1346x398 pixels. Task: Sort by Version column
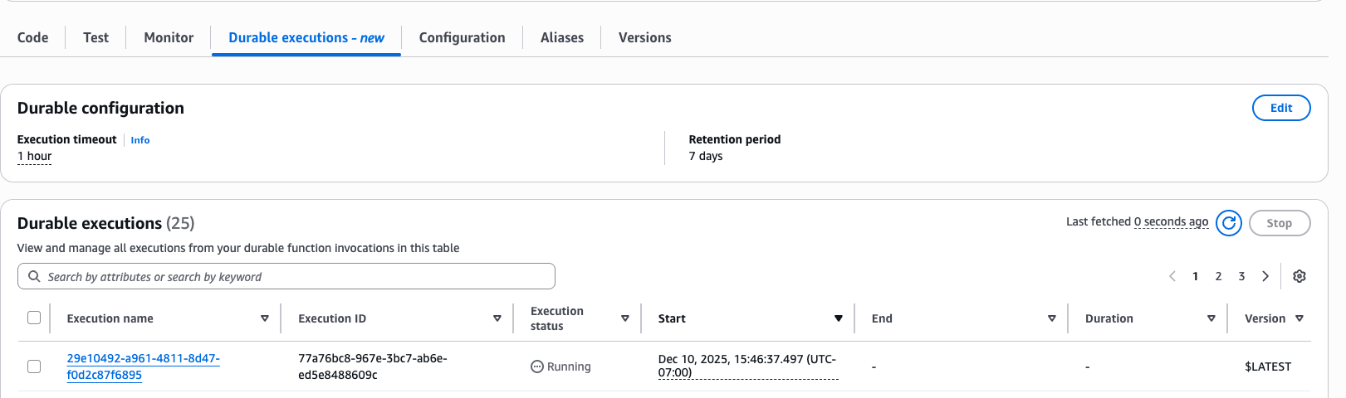(1300, 318)
